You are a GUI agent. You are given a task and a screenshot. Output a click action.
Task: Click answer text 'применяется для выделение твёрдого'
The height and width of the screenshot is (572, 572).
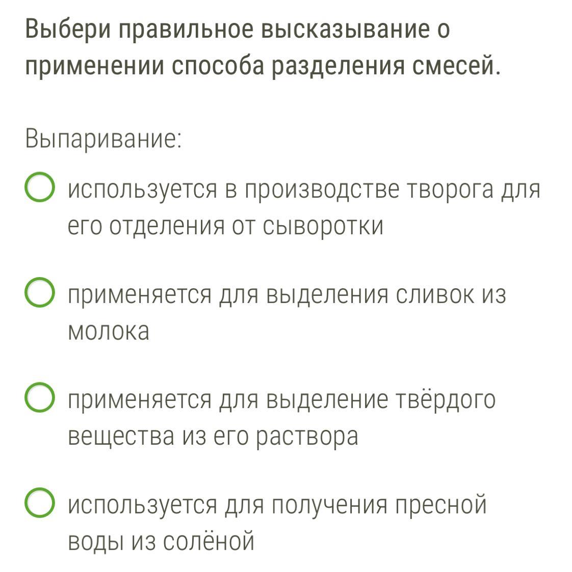coord(281,400)
